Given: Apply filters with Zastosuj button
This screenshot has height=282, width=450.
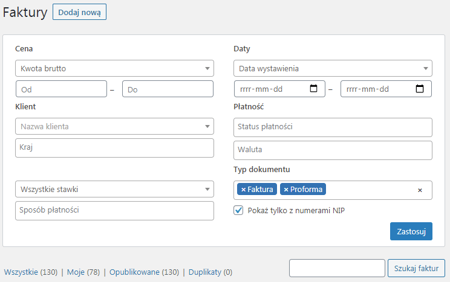Looking at the screenshot, I should click(411, 231).
